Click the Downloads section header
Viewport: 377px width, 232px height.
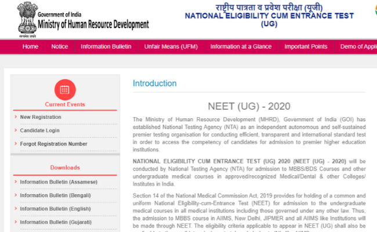[64, 168]
